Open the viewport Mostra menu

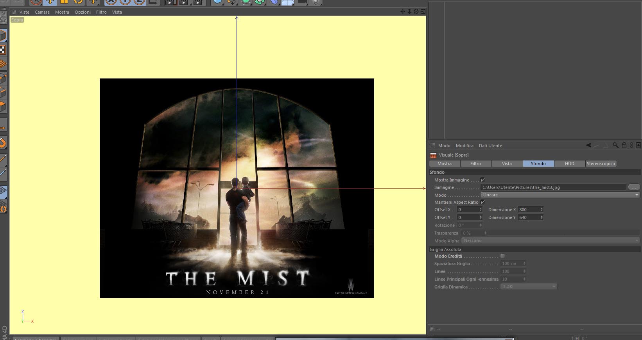[62, 12]
